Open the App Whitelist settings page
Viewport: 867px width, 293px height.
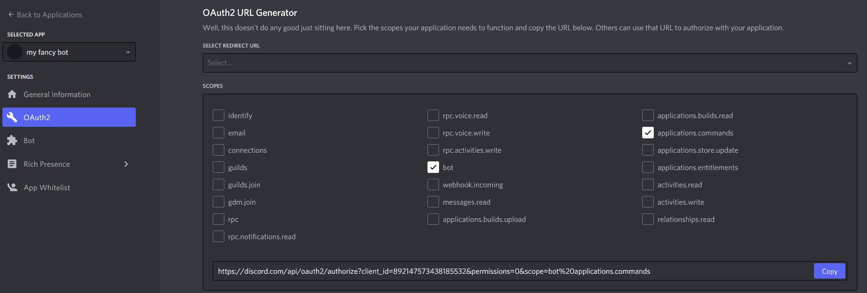click(46, 187)
